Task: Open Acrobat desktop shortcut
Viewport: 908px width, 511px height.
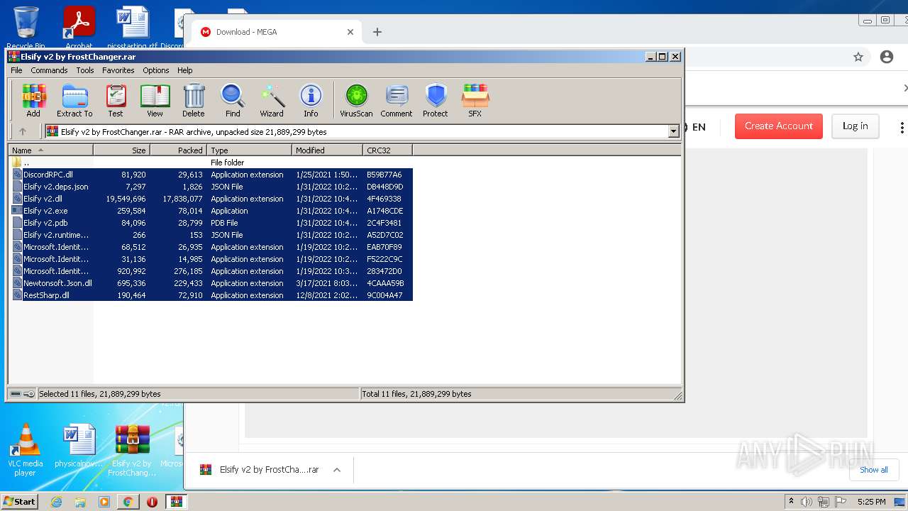Action: point(79,28)
